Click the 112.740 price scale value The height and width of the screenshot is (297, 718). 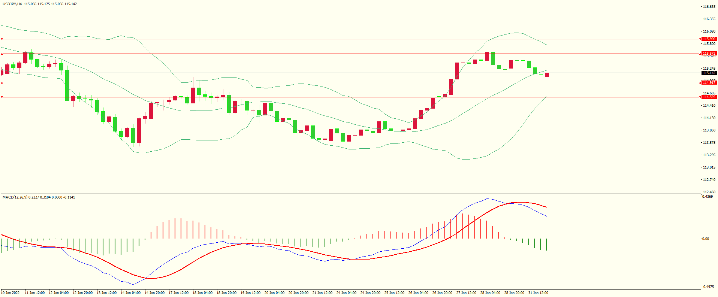(x=709, y=180)
